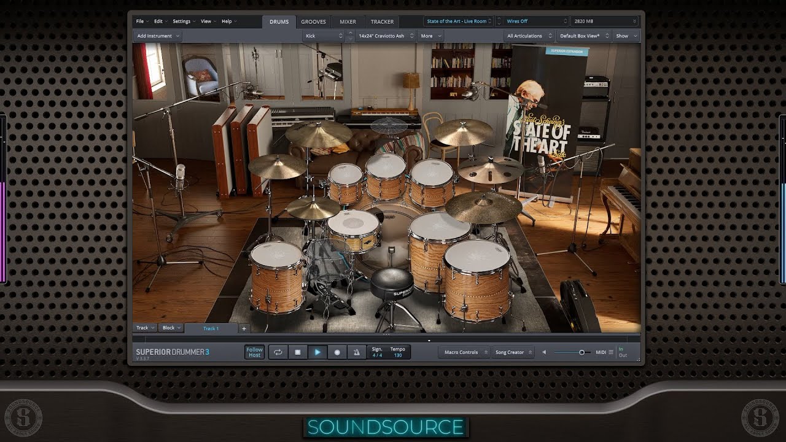Click the MIDI In indicator
The height and width of the screenshot is (442, 786).
pos(621,349)
